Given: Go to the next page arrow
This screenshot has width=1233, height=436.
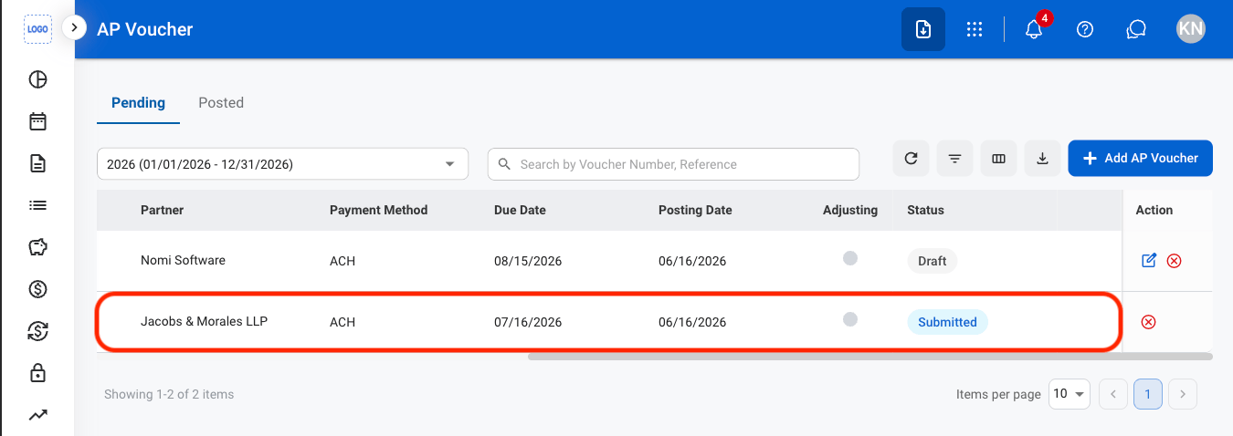Looking at the screenshot, I should click(1183, 394).
